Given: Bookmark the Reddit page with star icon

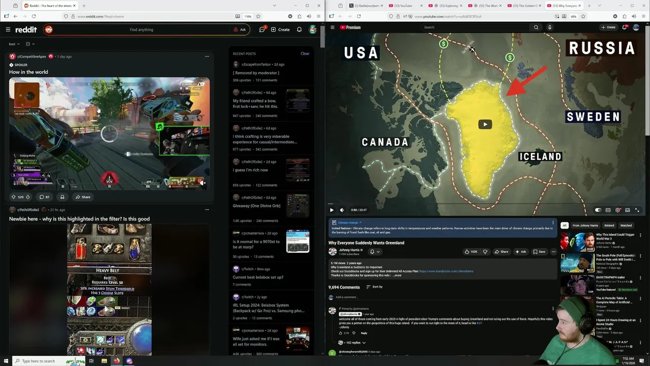Looking at the screenshot, I should pos(258,16).
